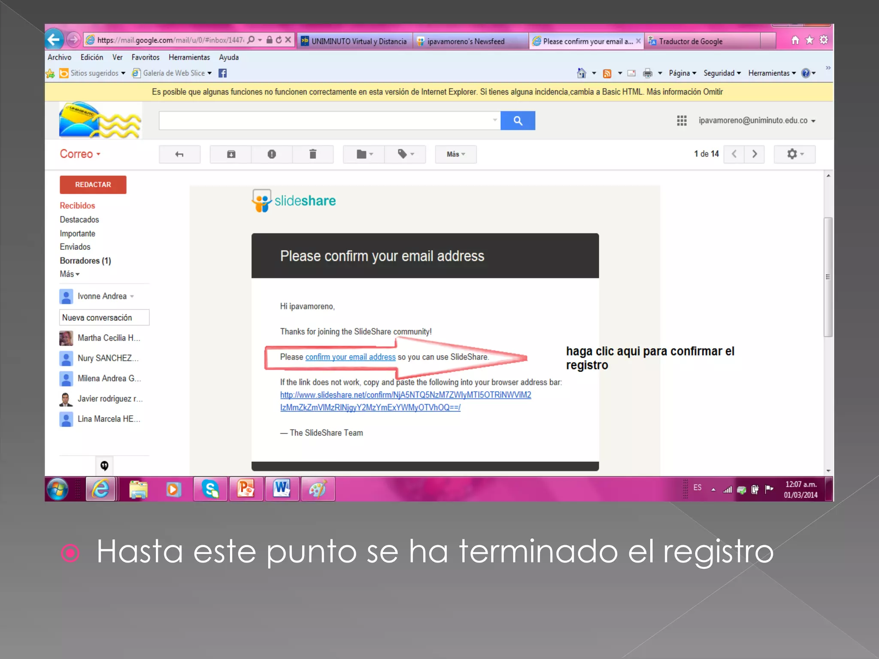Switch to Traductor de Google tab
This screenshot has width=879, height=659.
click(702, 41)
